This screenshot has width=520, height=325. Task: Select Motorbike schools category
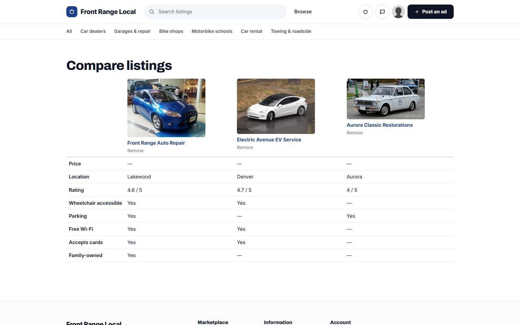[x=212, y=31]
